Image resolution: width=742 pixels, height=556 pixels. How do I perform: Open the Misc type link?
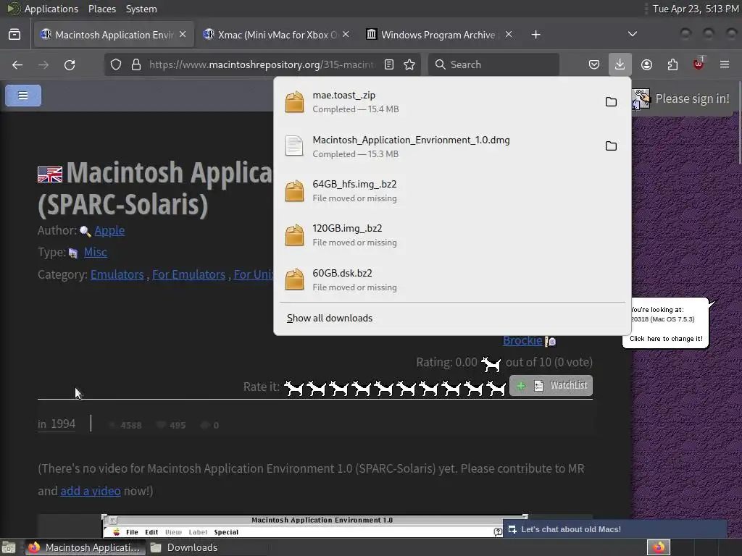(95, 252)
